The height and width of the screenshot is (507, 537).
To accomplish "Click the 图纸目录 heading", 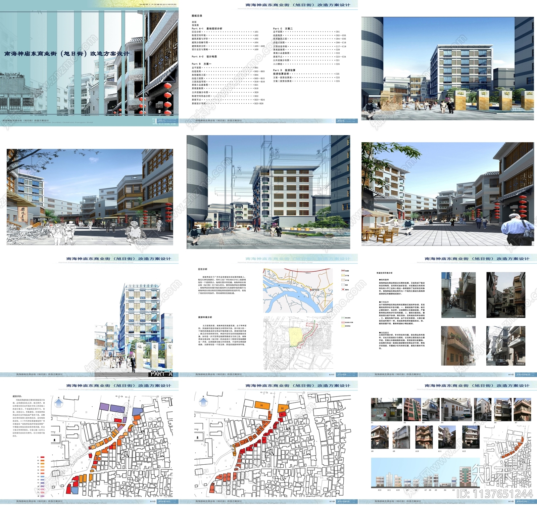I will (x=197, y=16).
